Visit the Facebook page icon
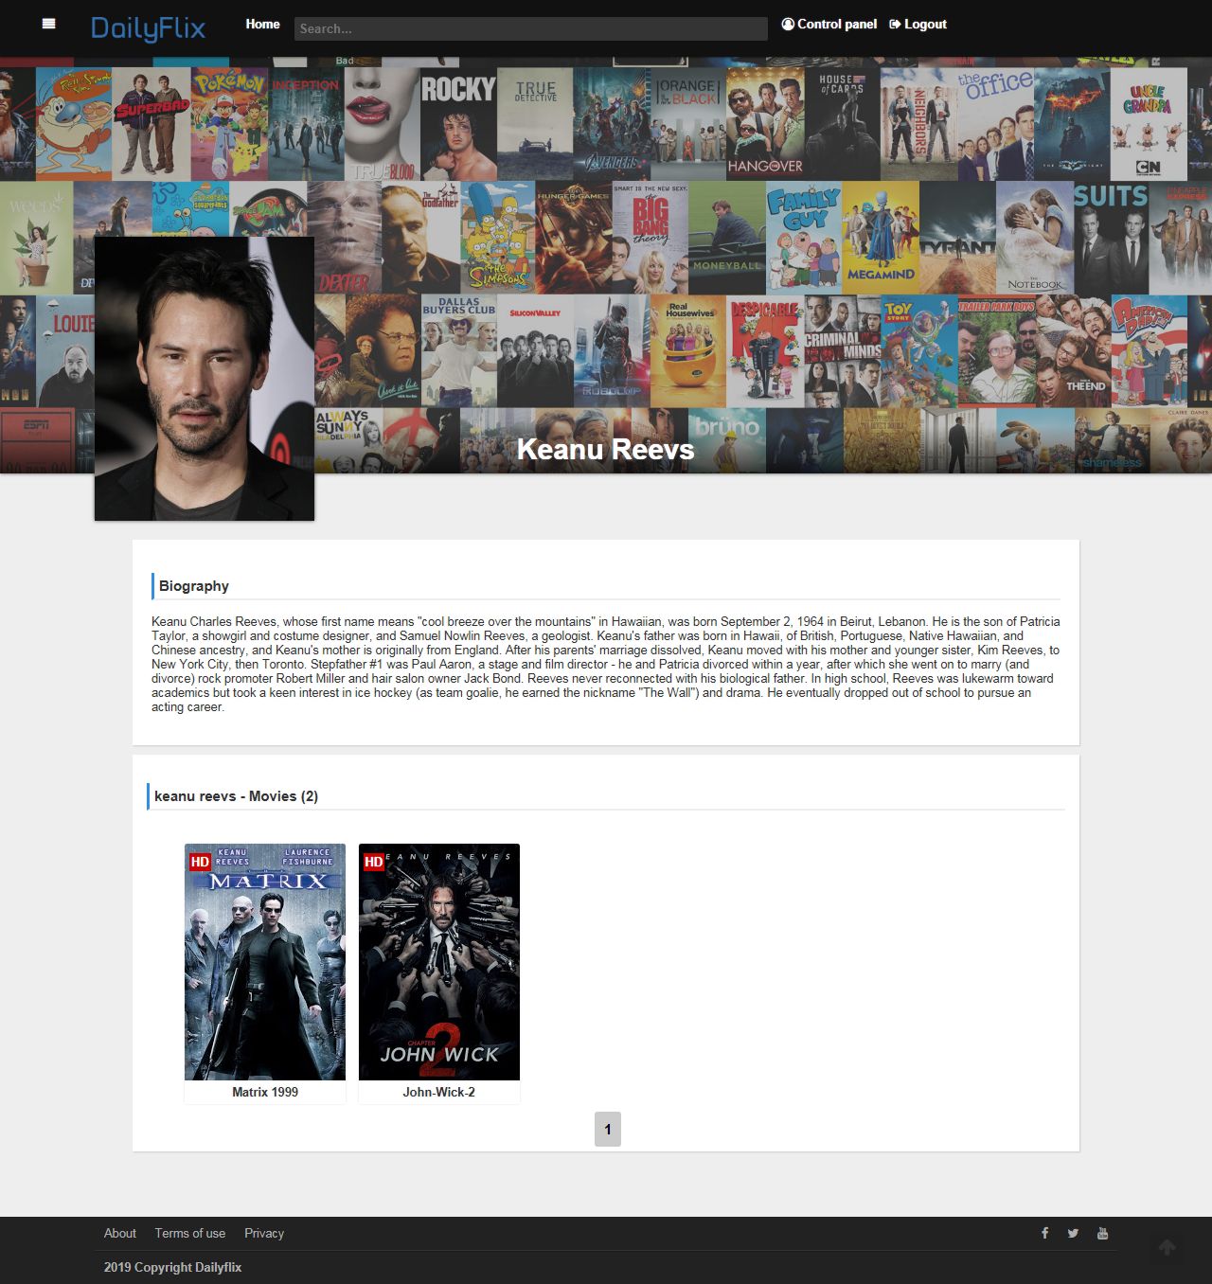This screenshot has width=1212, height=1284. pyautogui.click(x=1045, y=1233)
